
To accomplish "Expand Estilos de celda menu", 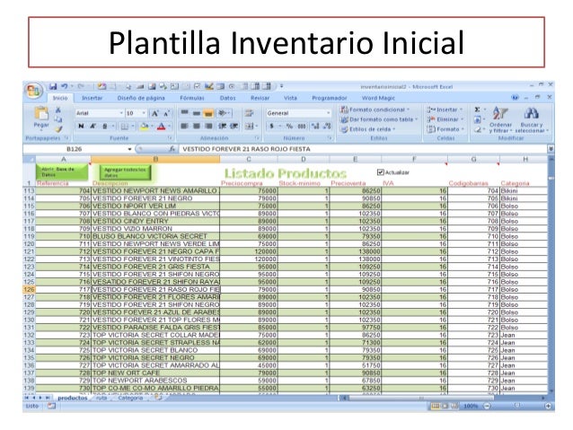I will click(x=368, y=129).
